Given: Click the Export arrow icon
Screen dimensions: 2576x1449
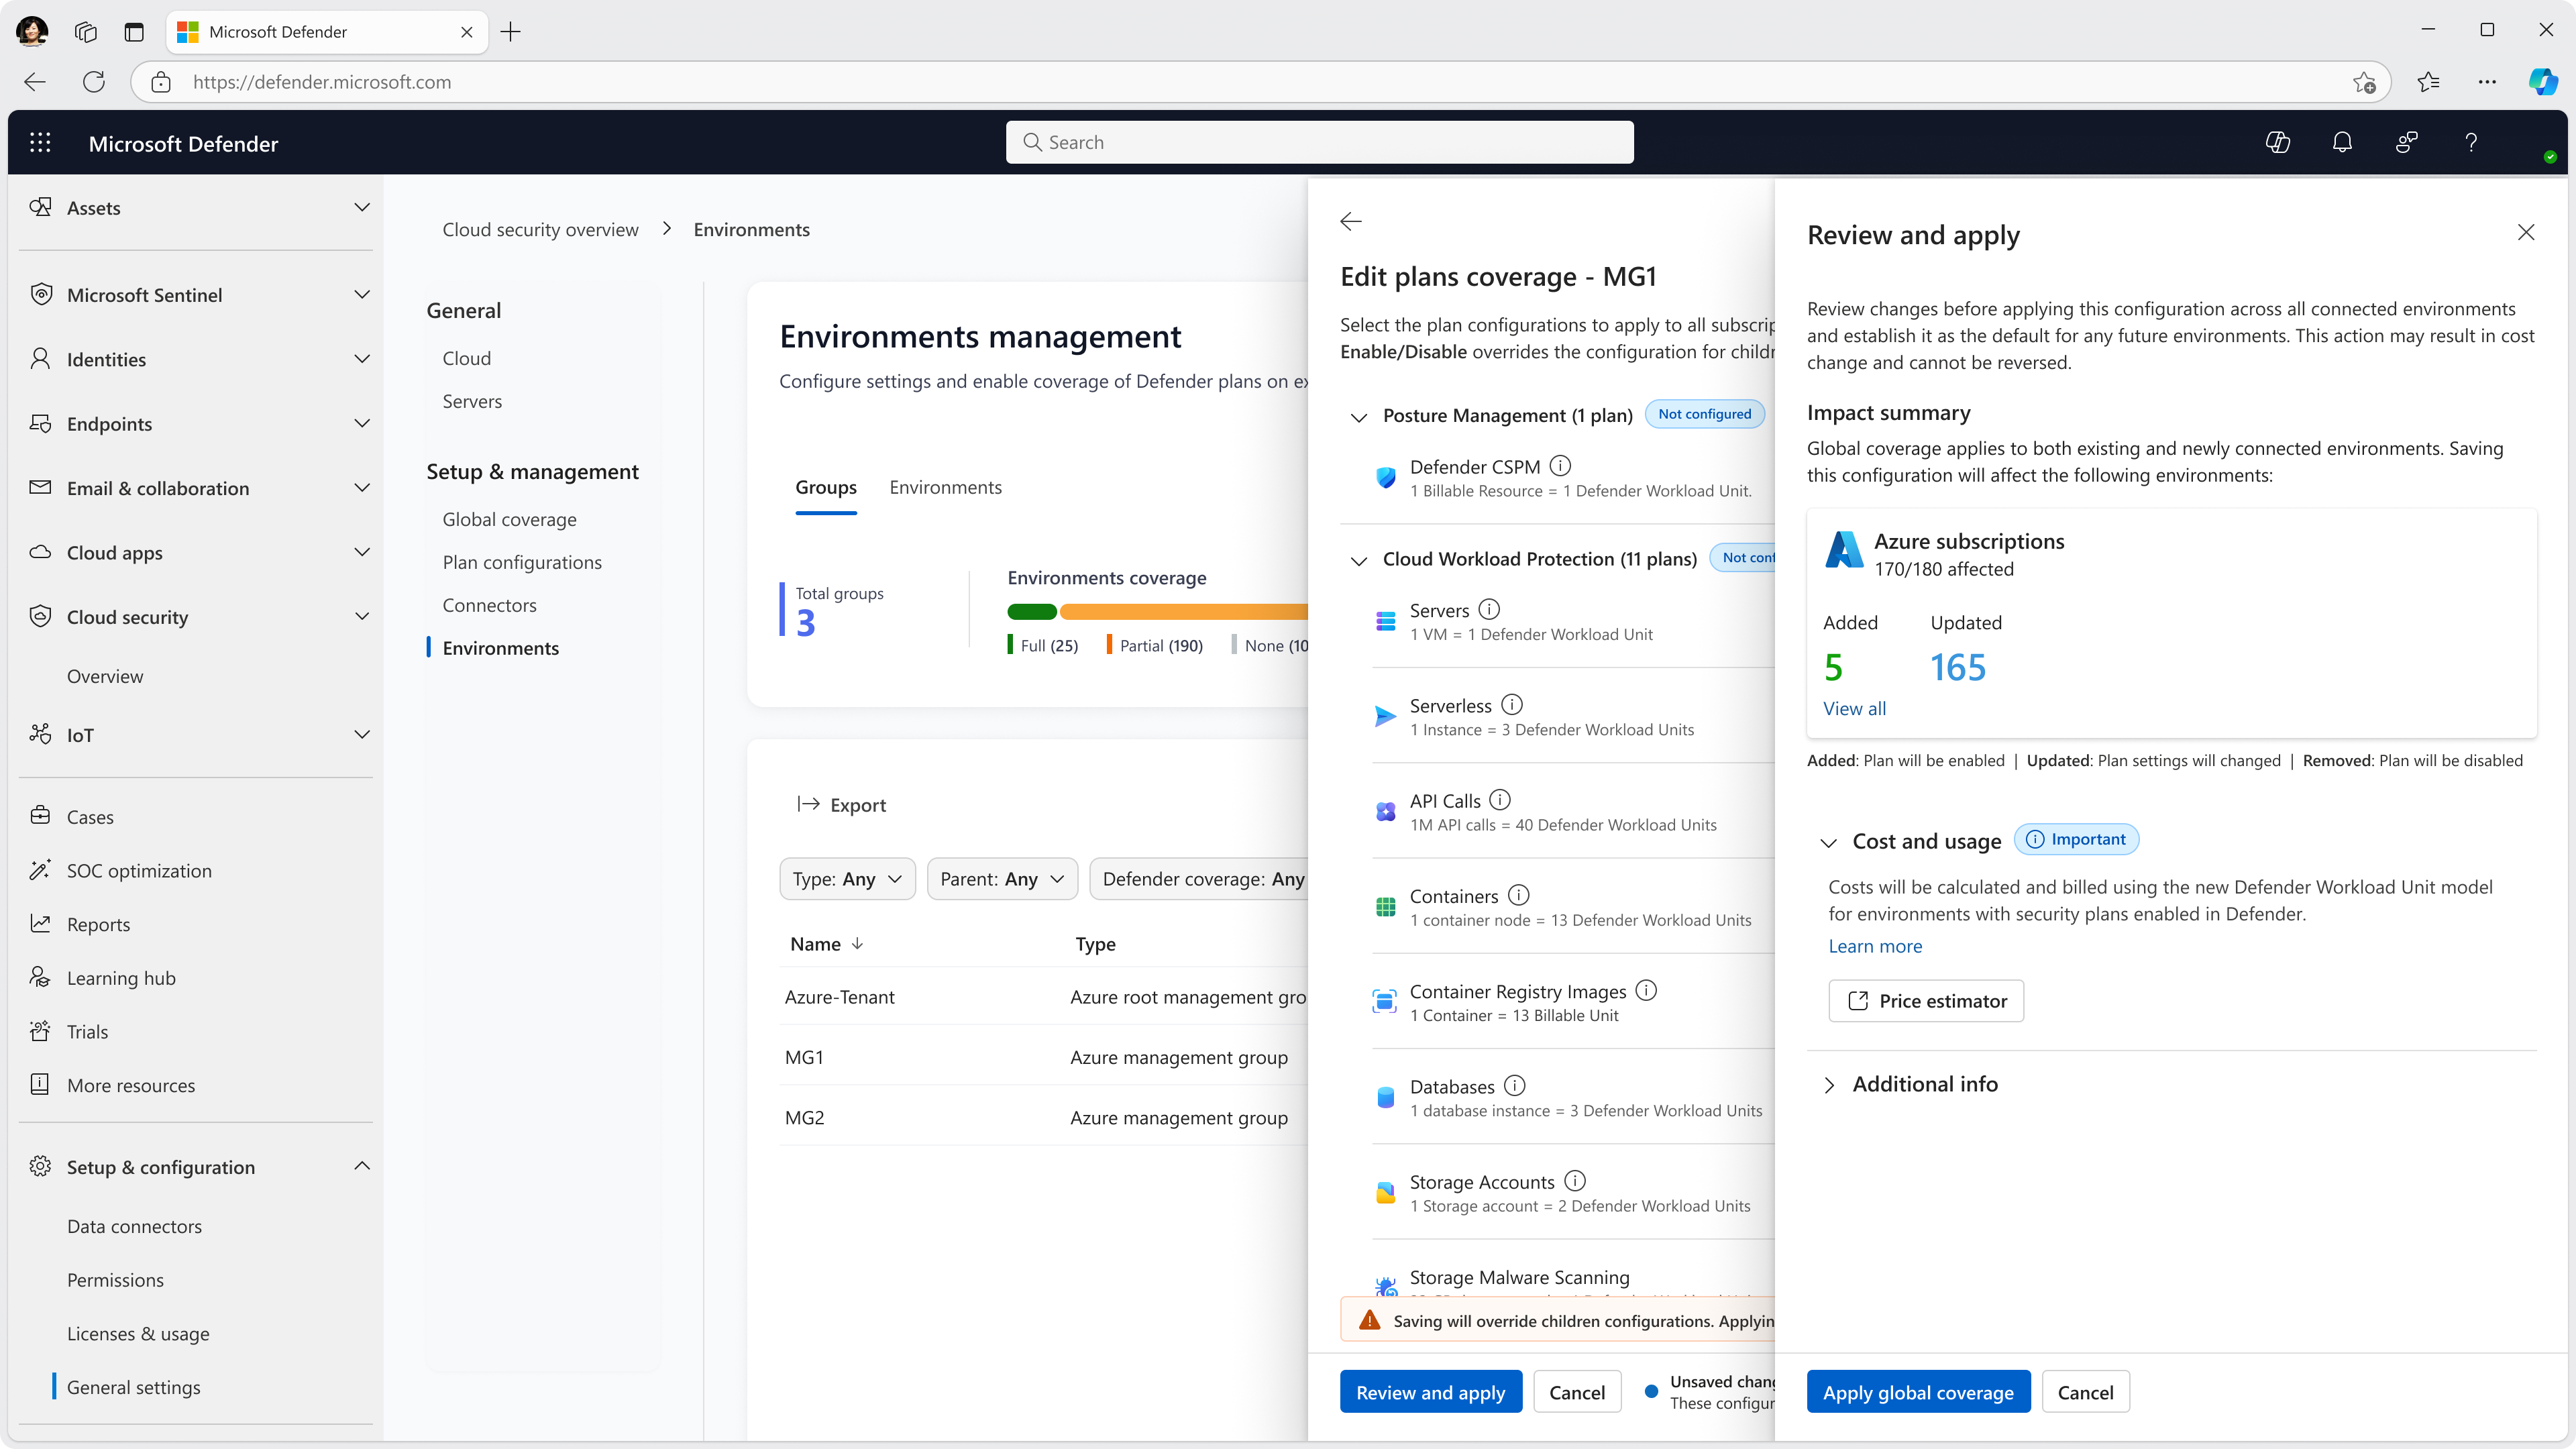Looking at the screenshot, I should tap(808, 804).
